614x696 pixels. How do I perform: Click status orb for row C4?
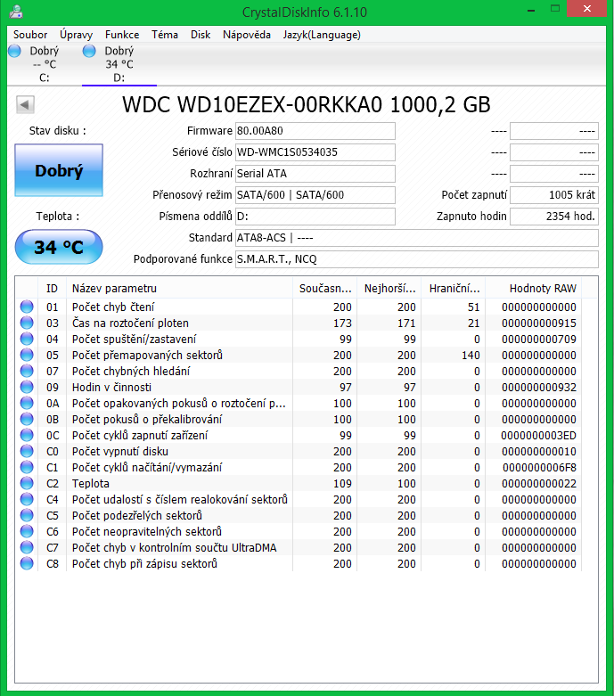click(x=27, y=499)
